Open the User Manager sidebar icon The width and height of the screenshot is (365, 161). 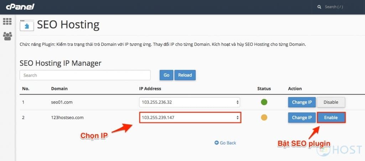(x=7, y=36)
